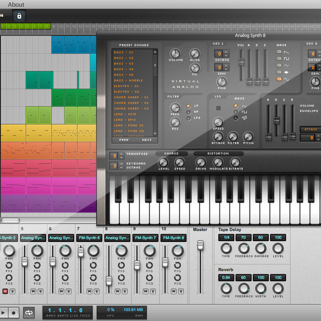This screenshot has width=321, height=321.
Task: Click the NEXT preset button
Action: [x=147, y=140]
